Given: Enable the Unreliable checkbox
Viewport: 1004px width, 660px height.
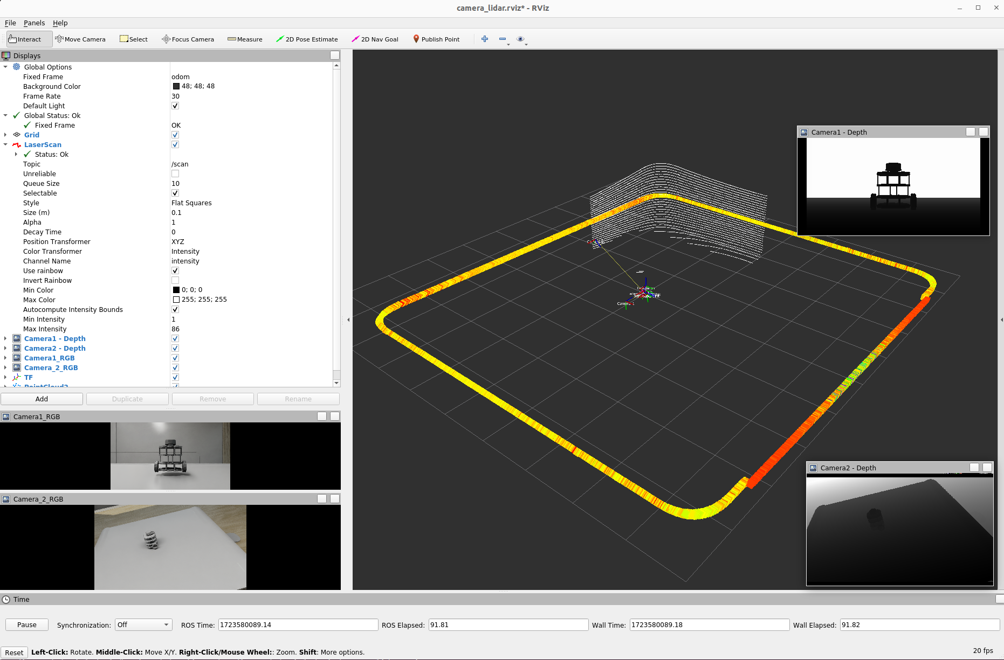Looking at the screenshot, I should (175, 173).
